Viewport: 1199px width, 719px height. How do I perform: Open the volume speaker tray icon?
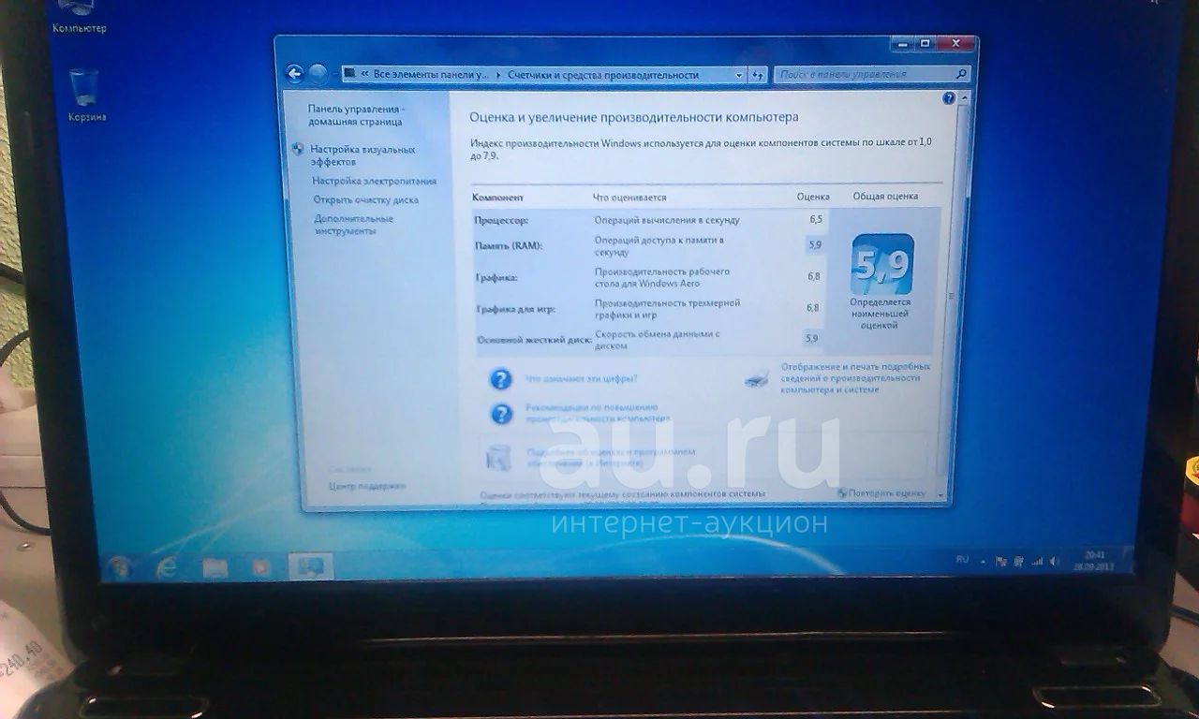coord(1055,562)
